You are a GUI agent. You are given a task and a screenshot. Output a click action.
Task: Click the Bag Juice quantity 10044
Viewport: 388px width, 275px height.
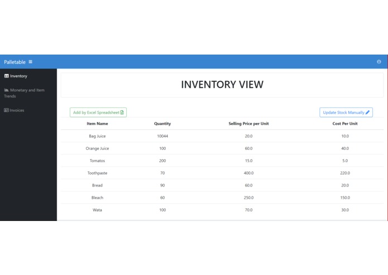click(162, 136)
